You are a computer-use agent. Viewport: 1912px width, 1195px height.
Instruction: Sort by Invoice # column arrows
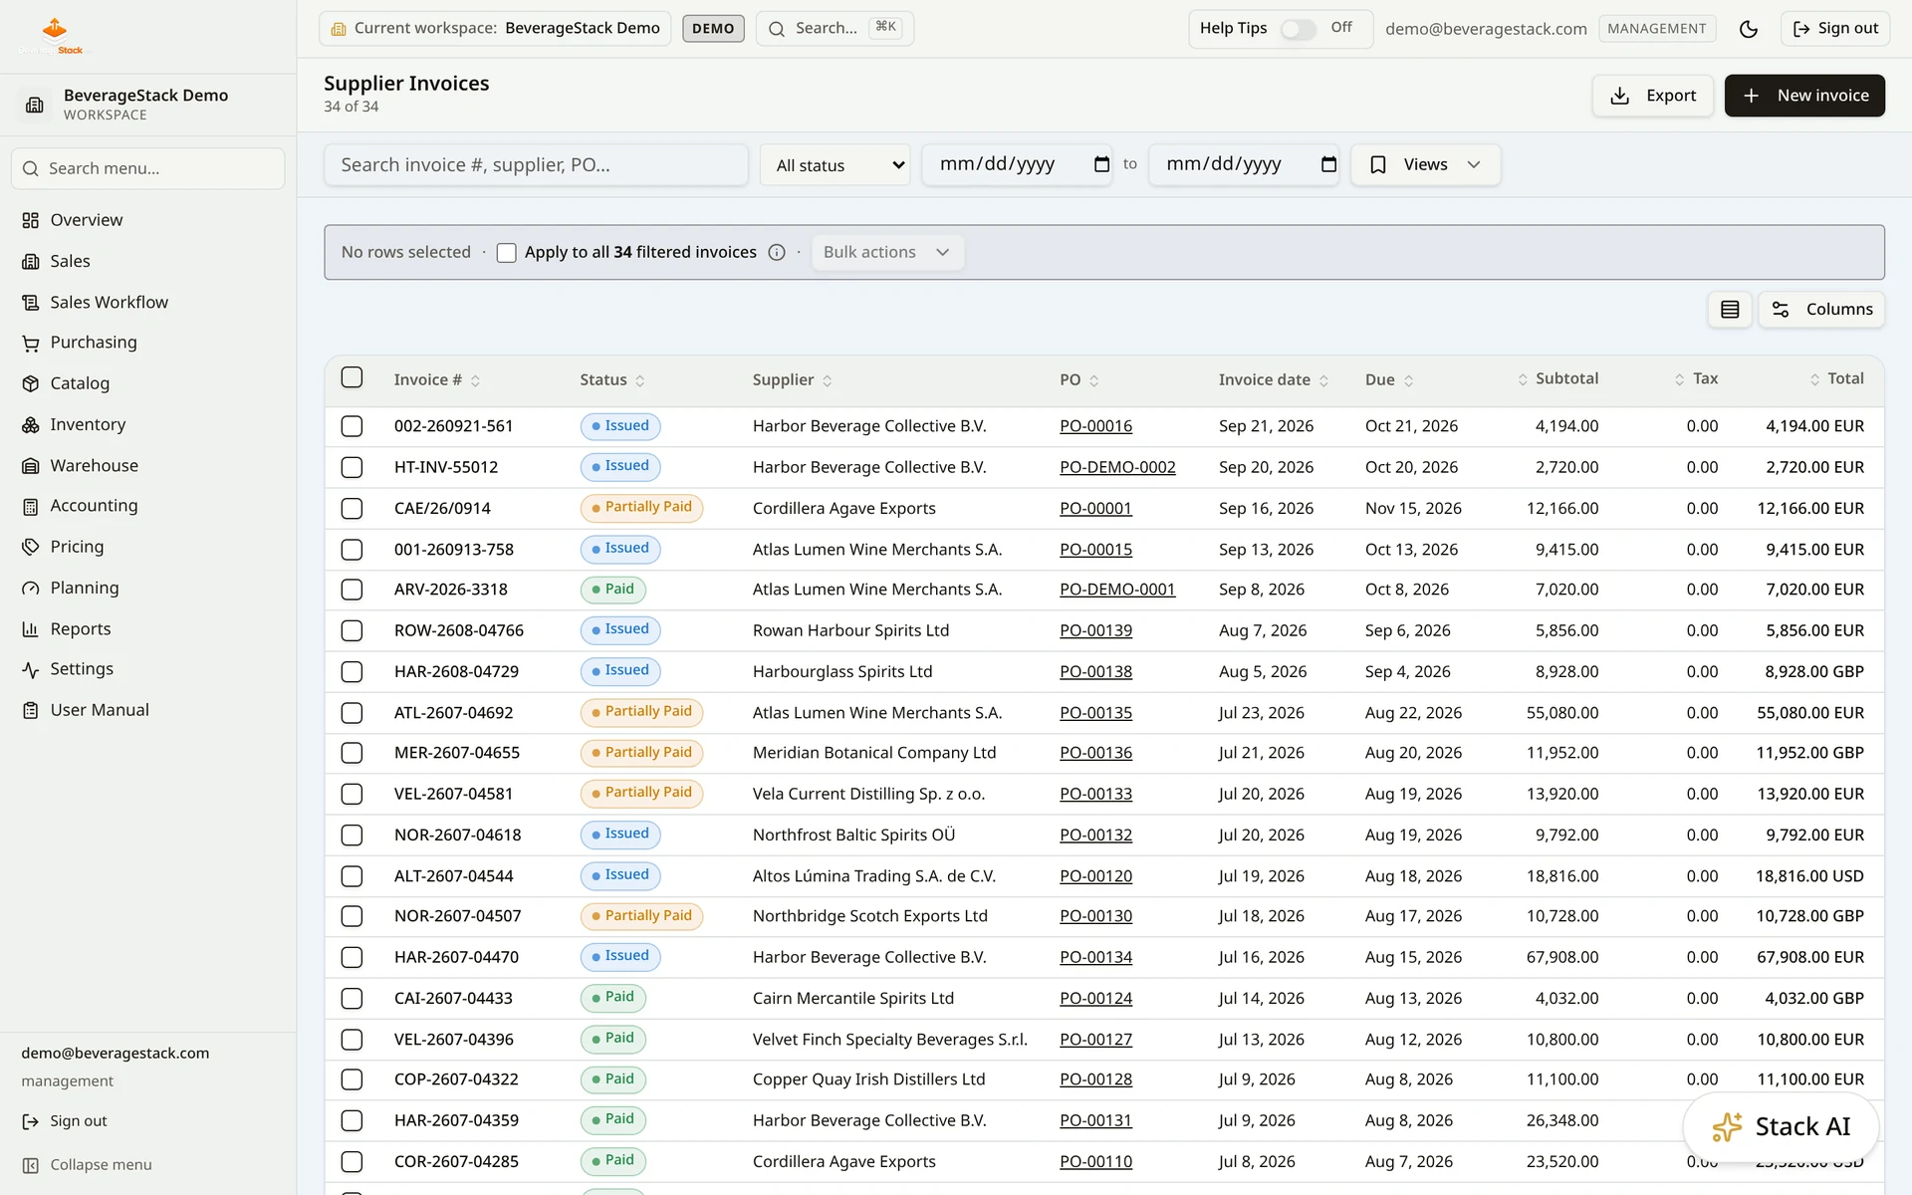tap(476, 380)
